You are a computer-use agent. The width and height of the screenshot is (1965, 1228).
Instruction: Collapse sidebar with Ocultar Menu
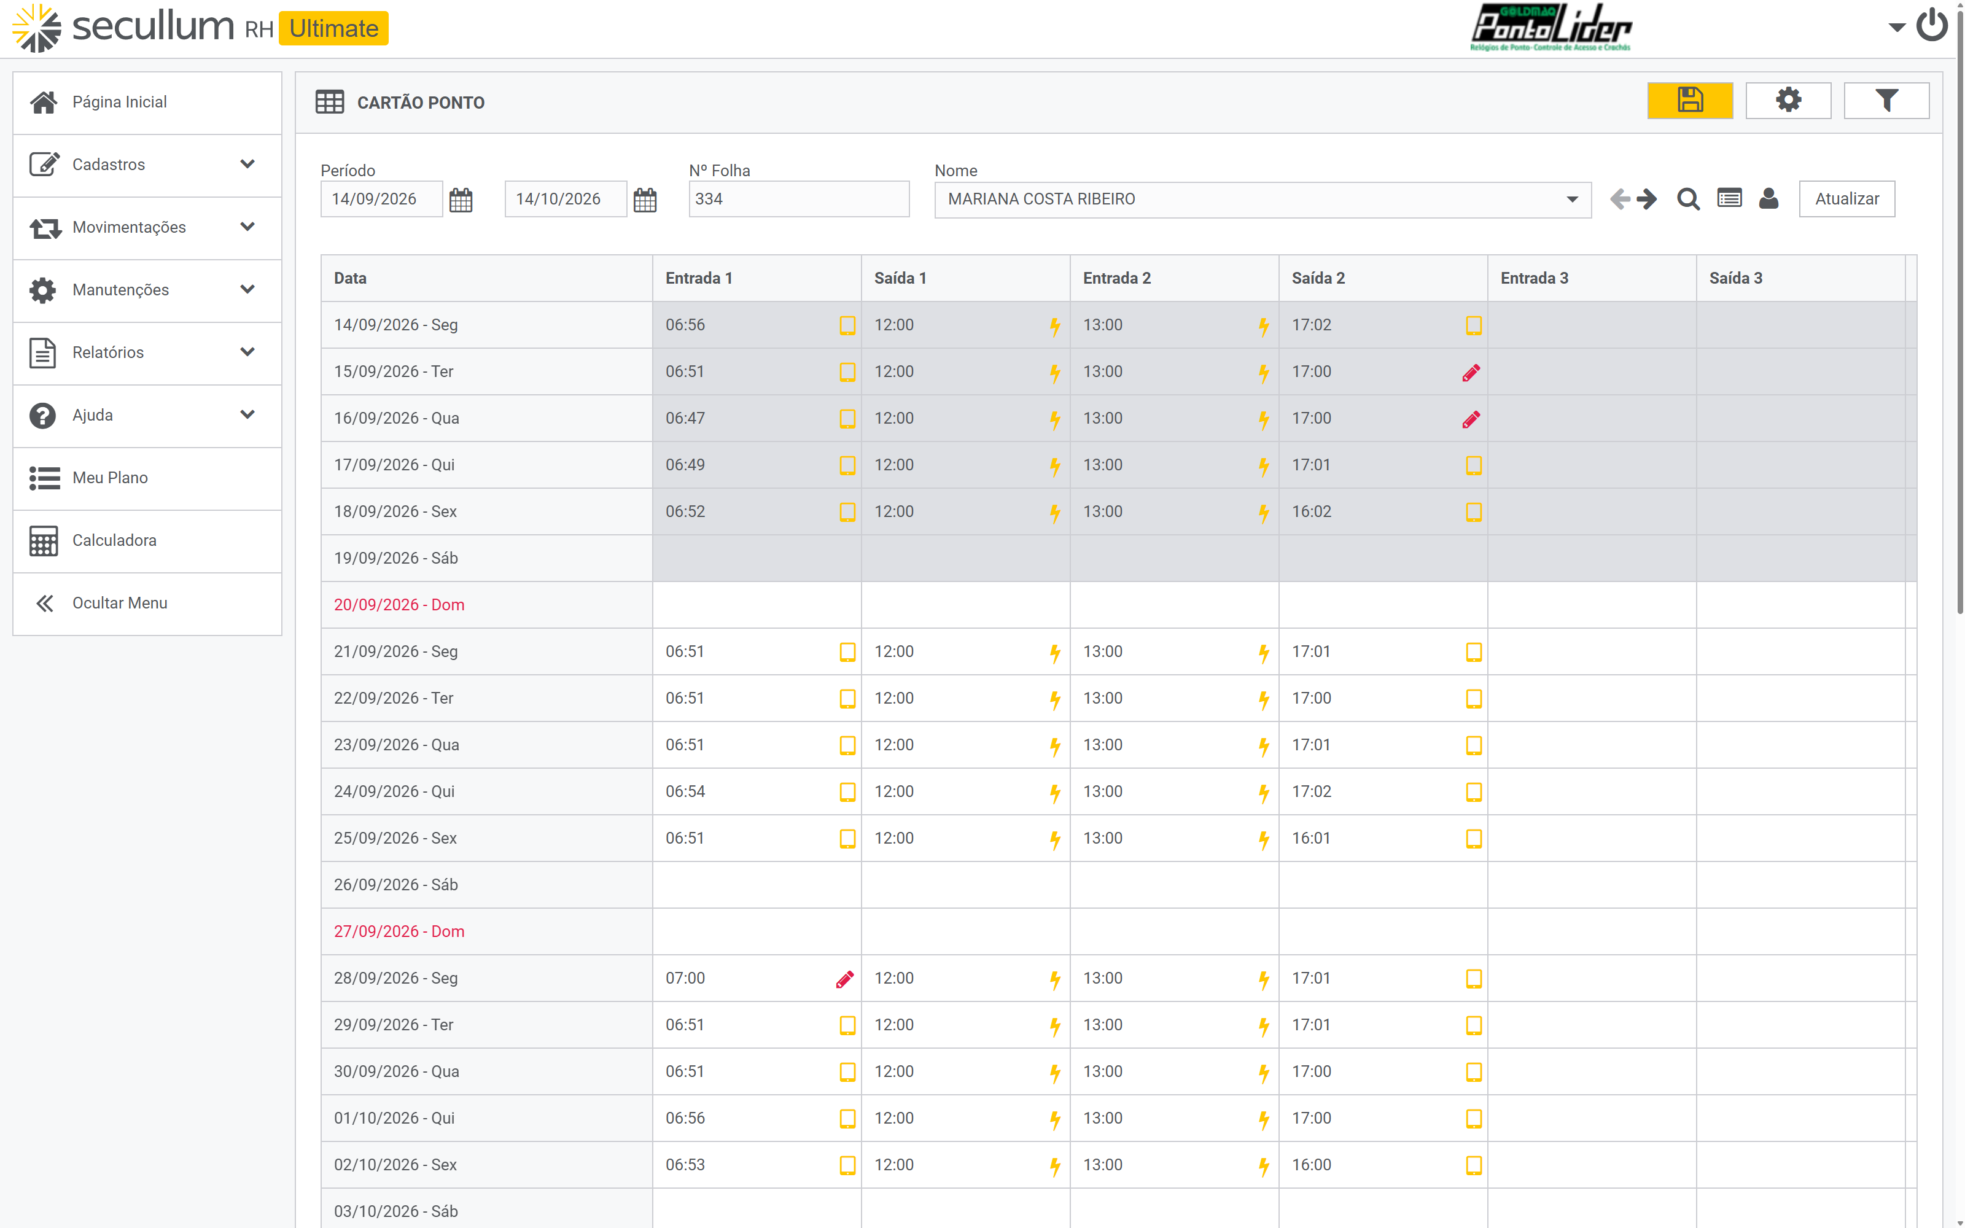coord(147,602)
